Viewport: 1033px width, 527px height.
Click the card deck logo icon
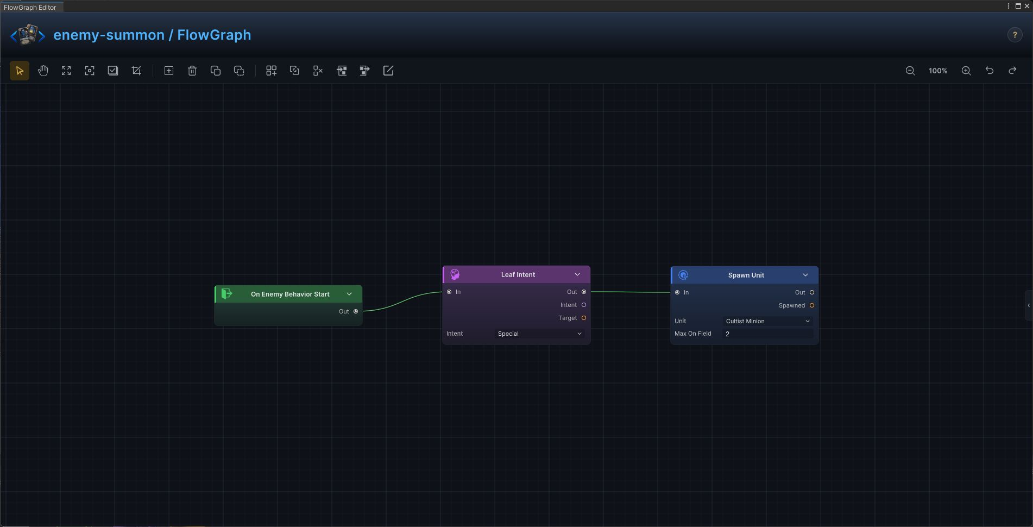click(x=28, y=35)
